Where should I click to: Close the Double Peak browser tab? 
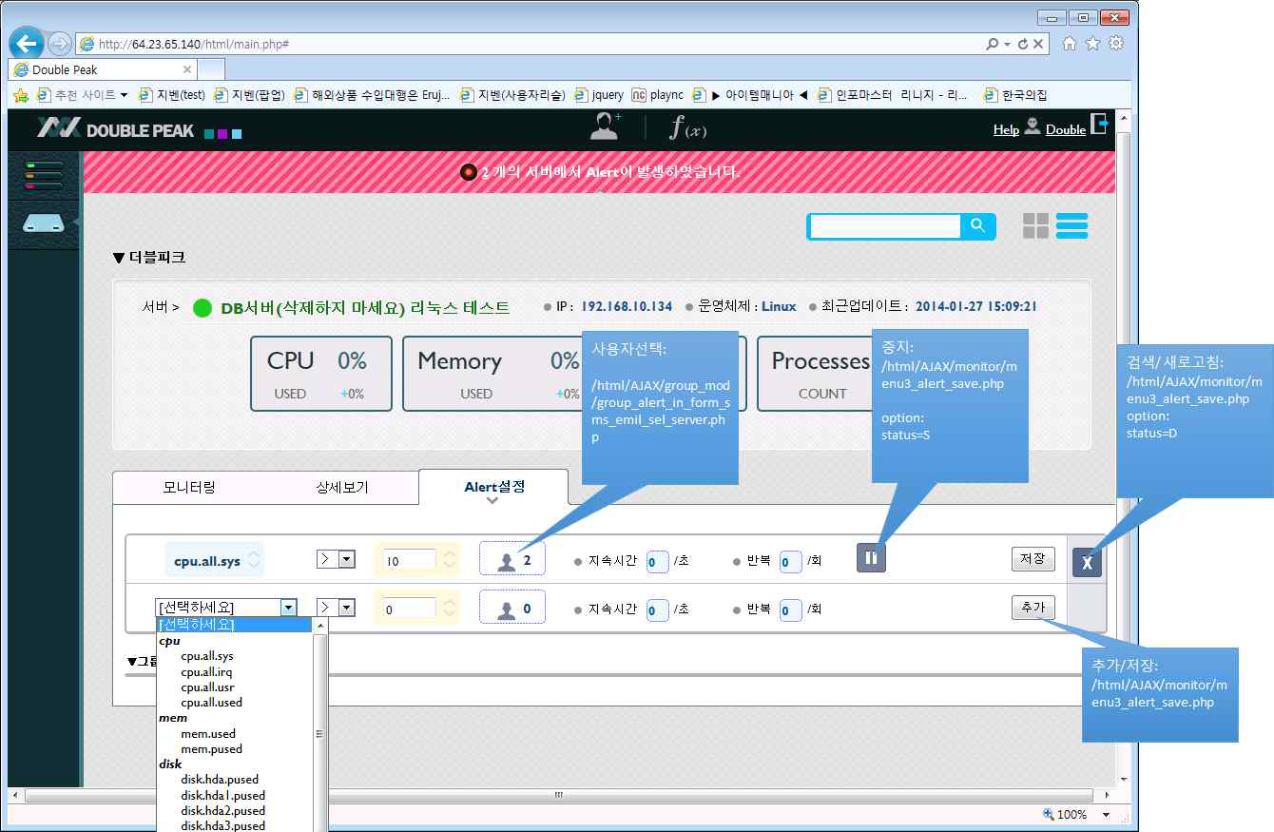(x=187, y=69)
